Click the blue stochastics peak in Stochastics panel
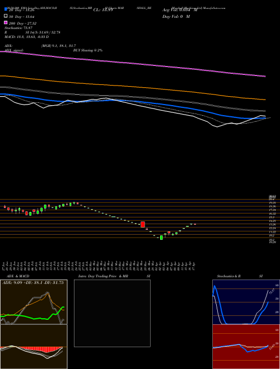Viewport: 280px width, 369px height. click(215, 287)
